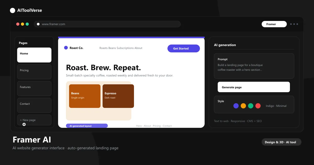The width and height of the screenshot is (314, 165).
Task: Open the Pricing page
Action: [34, 72]
